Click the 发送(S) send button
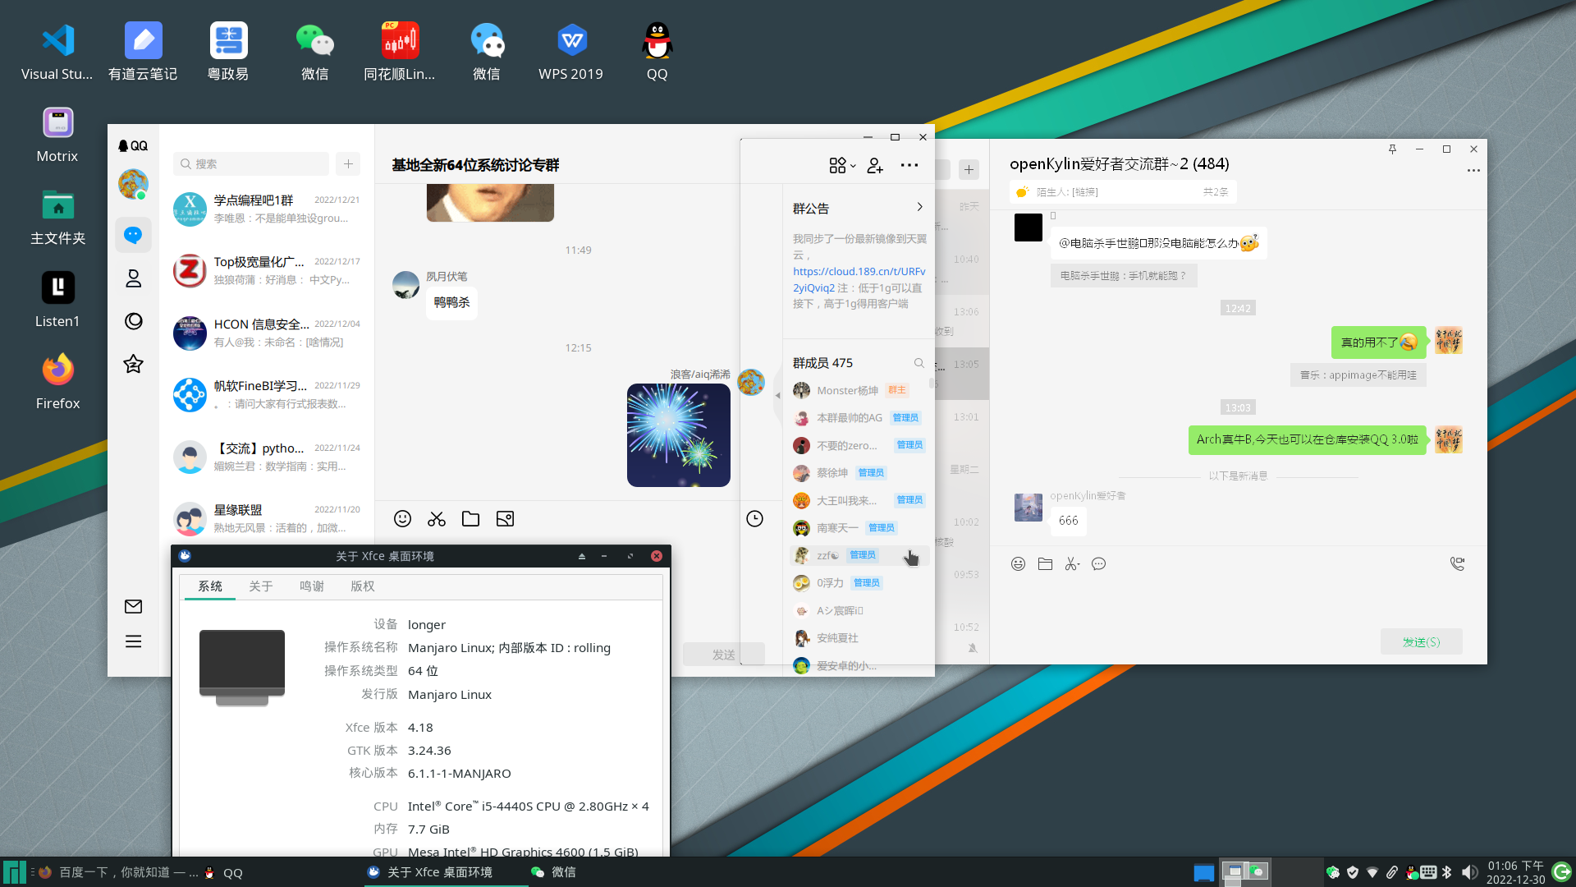Viewport: 1576px width, 887px height. pos(1421,641)
